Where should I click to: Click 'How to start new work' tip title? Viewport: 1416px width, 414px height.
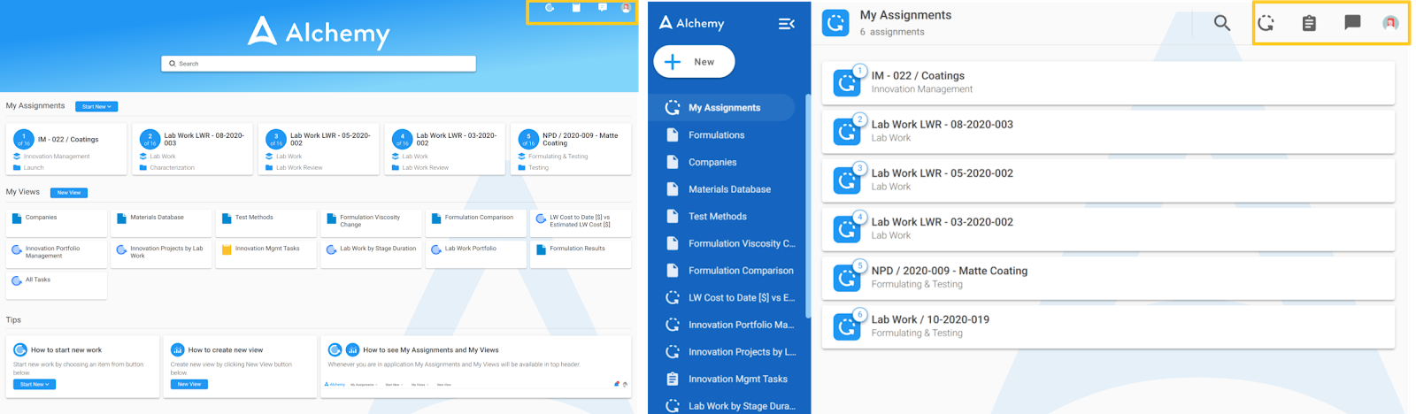(66, 350)
